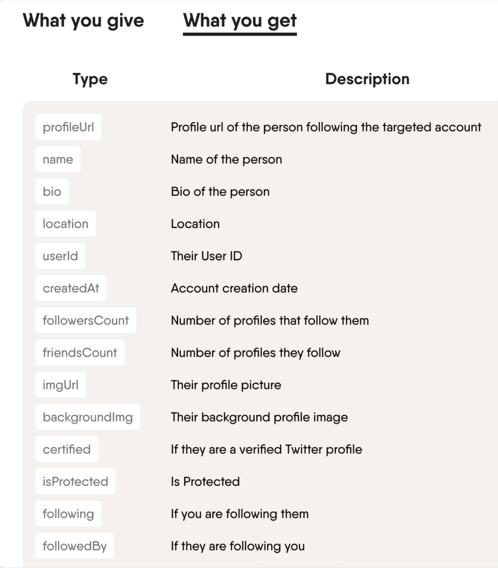Select the followedBy field tag
The width and height of the screenshot is (498, 568).
(x=74, y=546)
